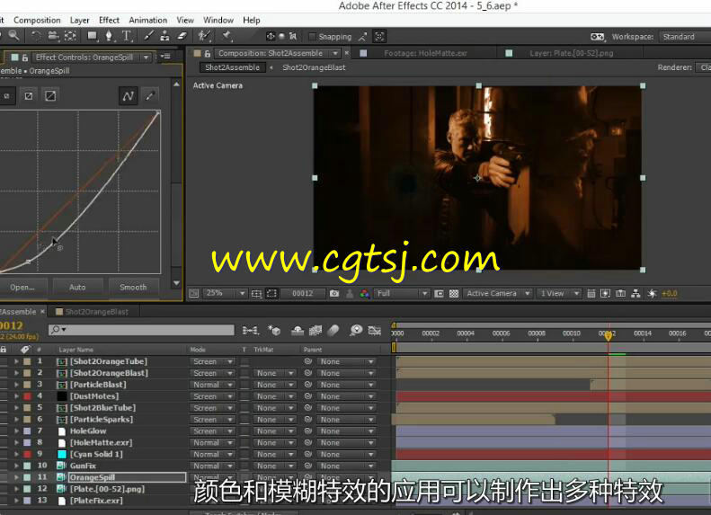711x515 pixels.
Task: Select the Rectangle shape tool
Action: pos(92,36)
